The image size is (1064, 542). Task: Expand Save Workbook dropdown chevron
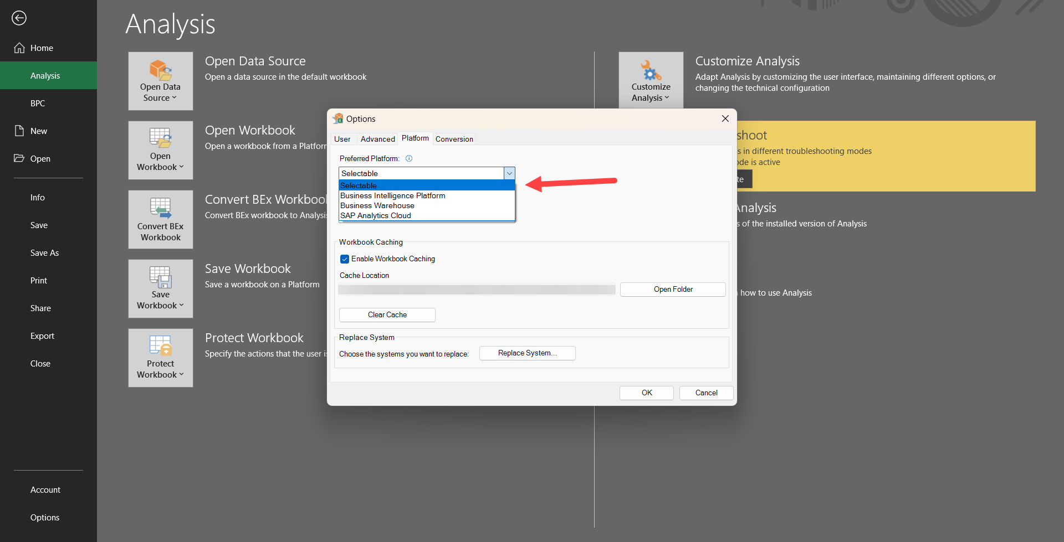[x=181, y=306]
